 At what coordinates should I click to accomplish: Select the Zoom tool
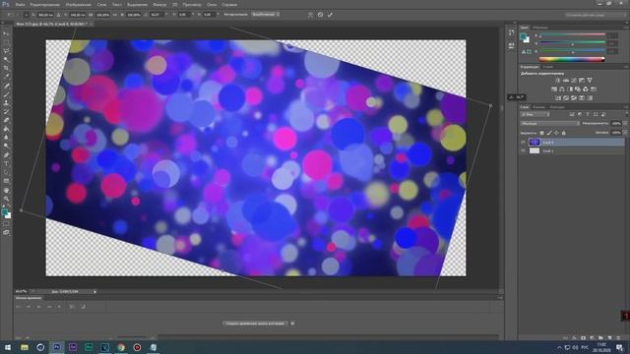[6, 199]
